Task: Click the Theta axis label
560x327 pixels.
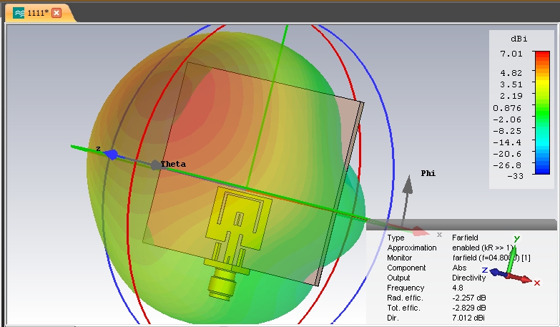Action: click(173, 164)
